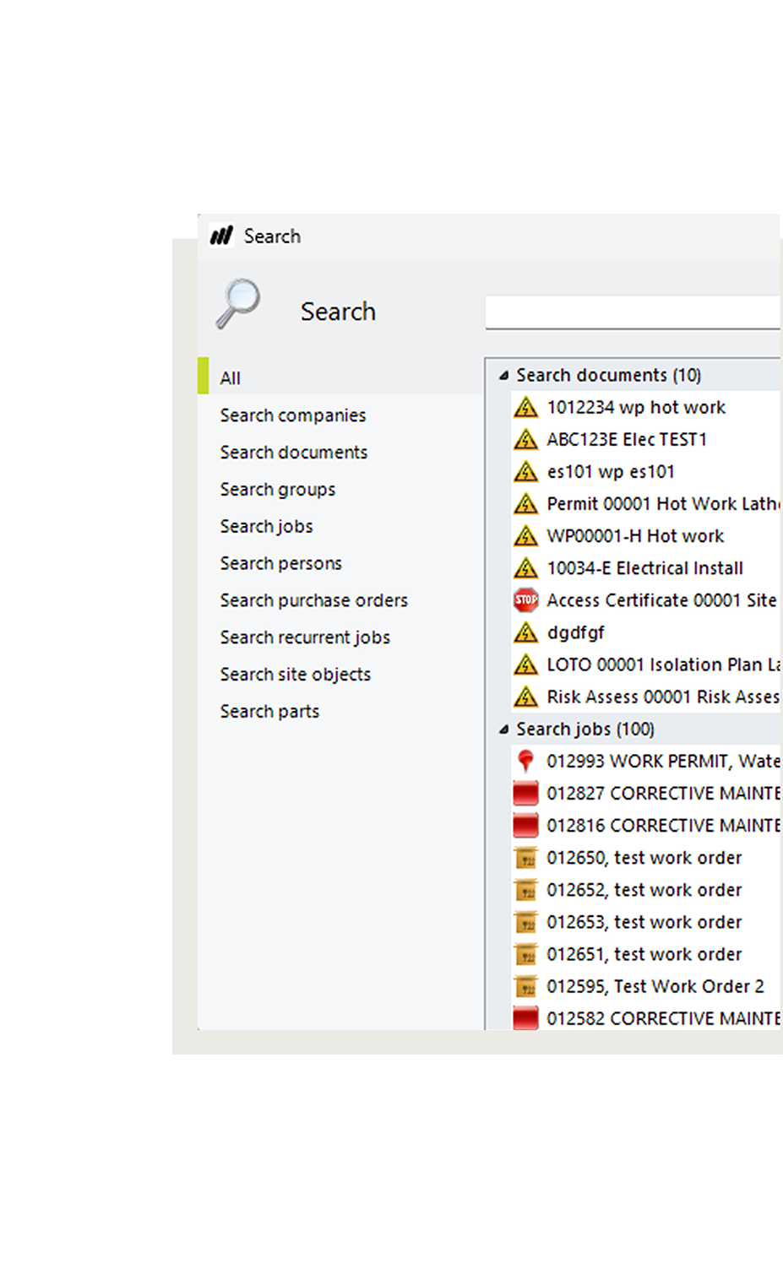
Task: Activate the Search parts filter
Action: click(x=269, y=711)
